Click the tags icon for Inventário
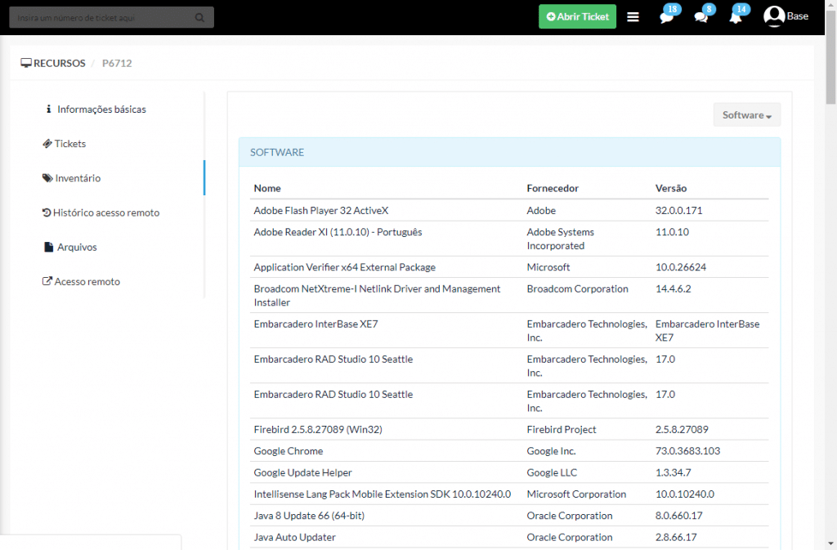Screen dimensions: 837x550 click(47, 178)
